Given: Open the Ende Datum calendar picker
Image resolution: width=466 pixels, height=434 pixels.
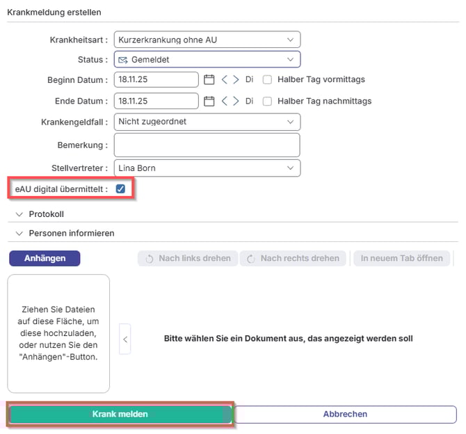Looking at the screenshot, I should point(209,102).
